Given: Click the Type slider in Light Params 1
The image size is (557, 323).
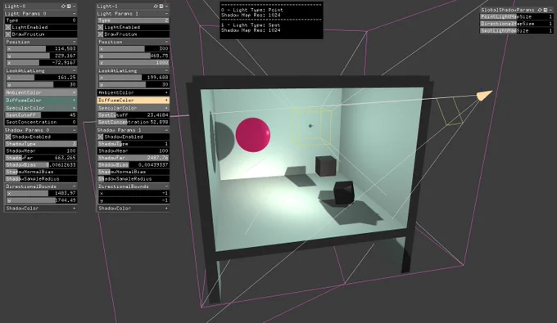Looking at the screenshot, I should click(x=134, y=20).
